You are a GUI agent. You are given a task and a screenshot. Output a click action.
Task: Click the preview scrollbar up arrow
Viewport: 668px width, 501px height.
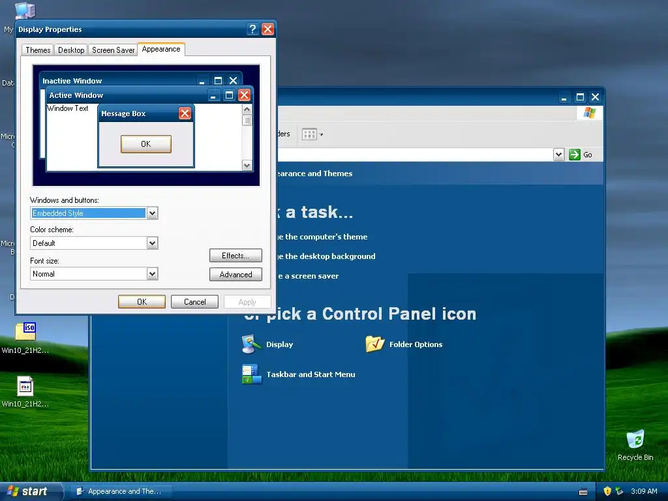[247, 110]
